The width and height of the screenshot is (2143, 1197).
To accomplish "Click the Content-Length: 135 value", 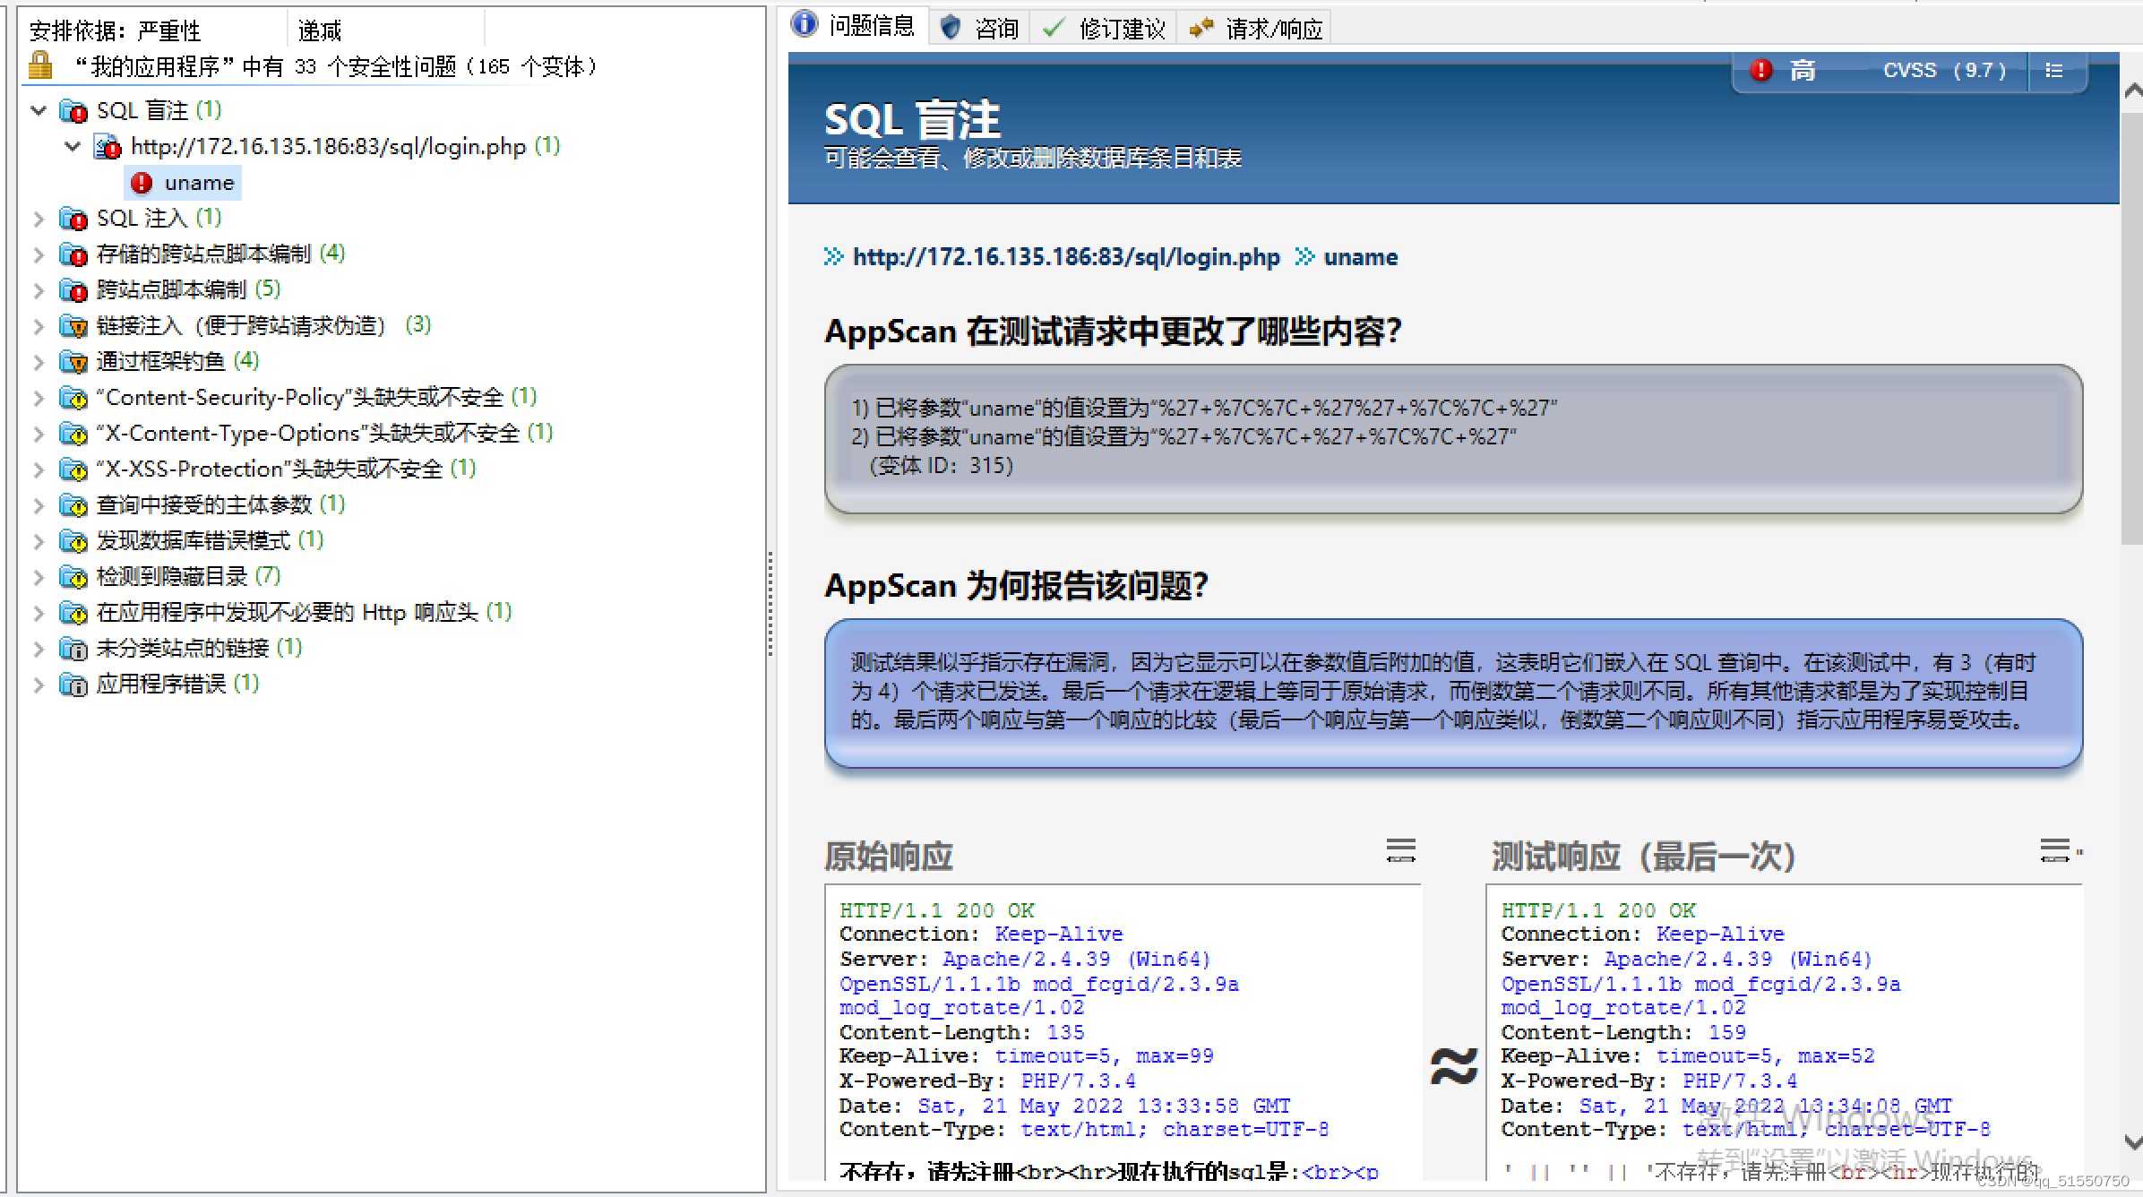I will (x=1065, y=1032).
